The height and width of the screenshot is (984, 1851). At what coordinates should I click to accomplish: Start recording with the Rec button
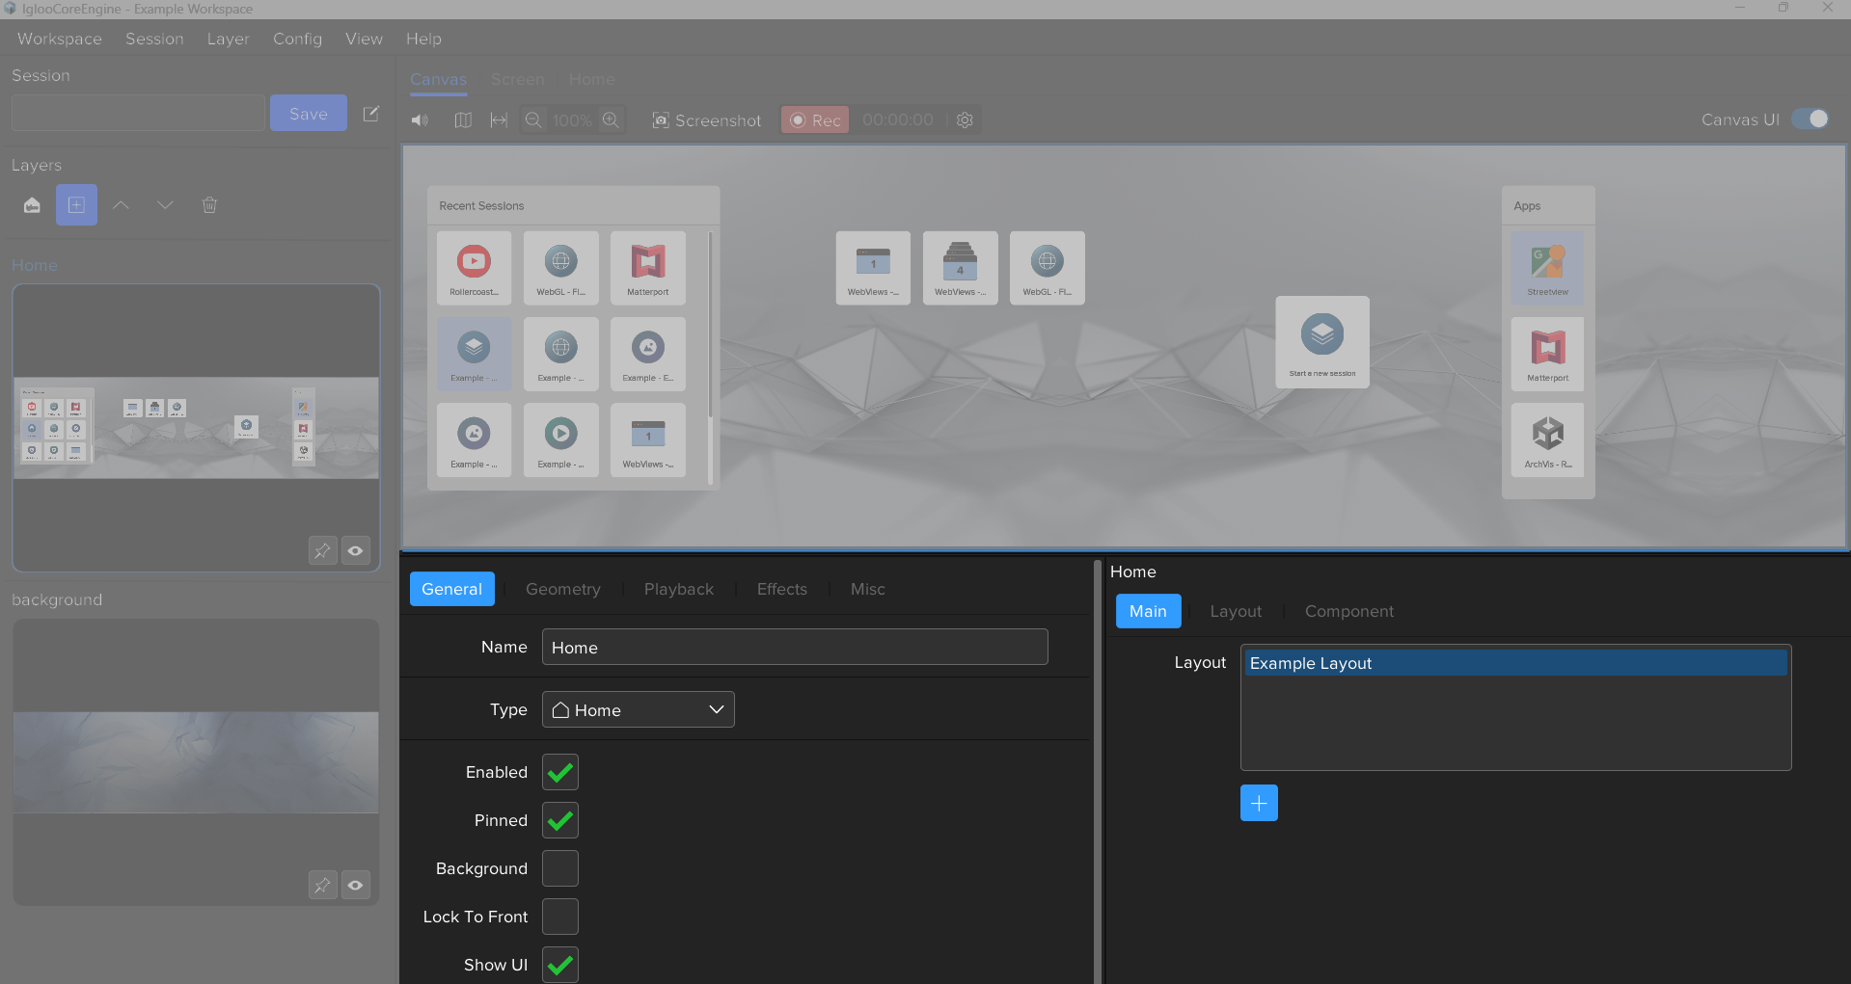point(815,120)
